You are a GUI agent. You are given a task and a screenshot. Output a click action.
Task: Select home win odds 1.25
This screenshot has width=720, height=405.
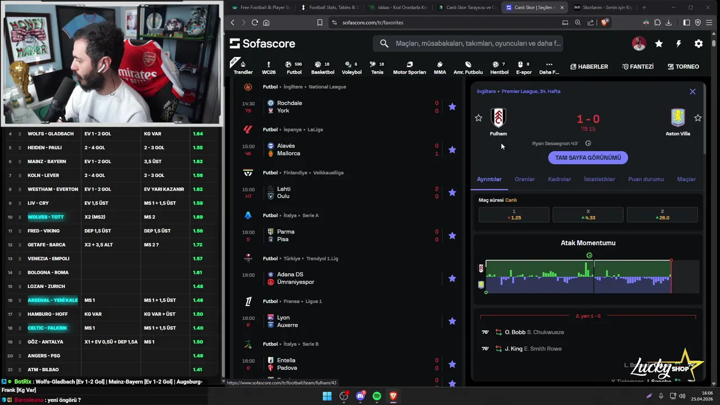click(514, 215)
